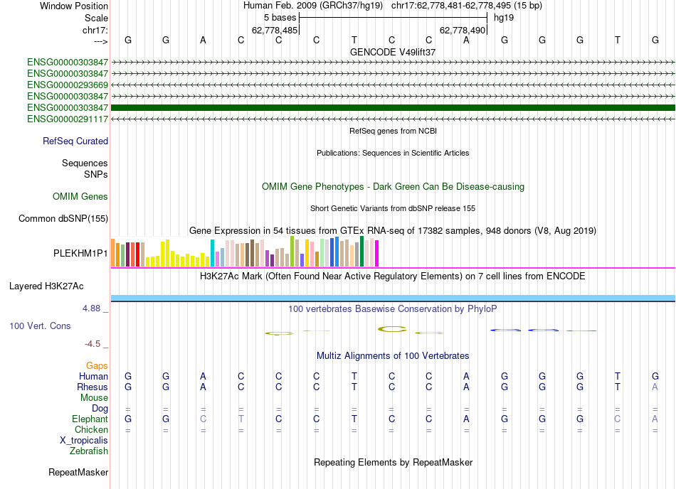676x489 pixels.
Task: Click the Gaps label in Multiz track
Action: pyautogui.click(x=97, y=366)
